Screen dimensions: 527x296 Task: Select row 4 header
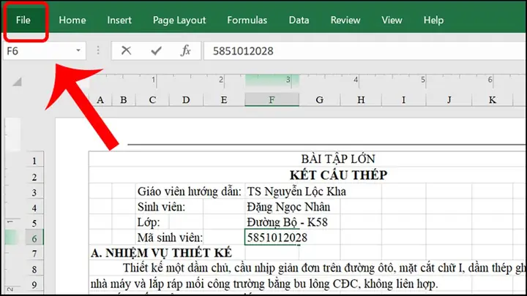tap(34, 208)
